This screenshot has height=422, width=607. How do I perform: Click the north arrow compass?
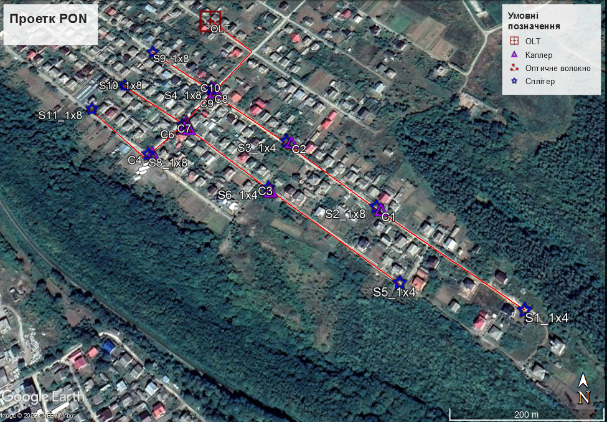click(583, 389)
